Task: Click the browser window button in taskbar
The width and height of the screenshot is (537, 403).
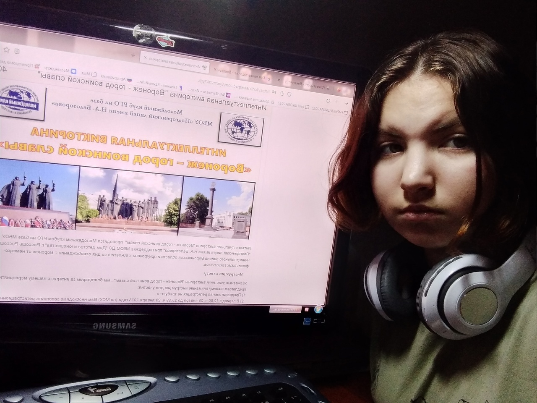Action: pyautogui.click(x=290, y=309)
